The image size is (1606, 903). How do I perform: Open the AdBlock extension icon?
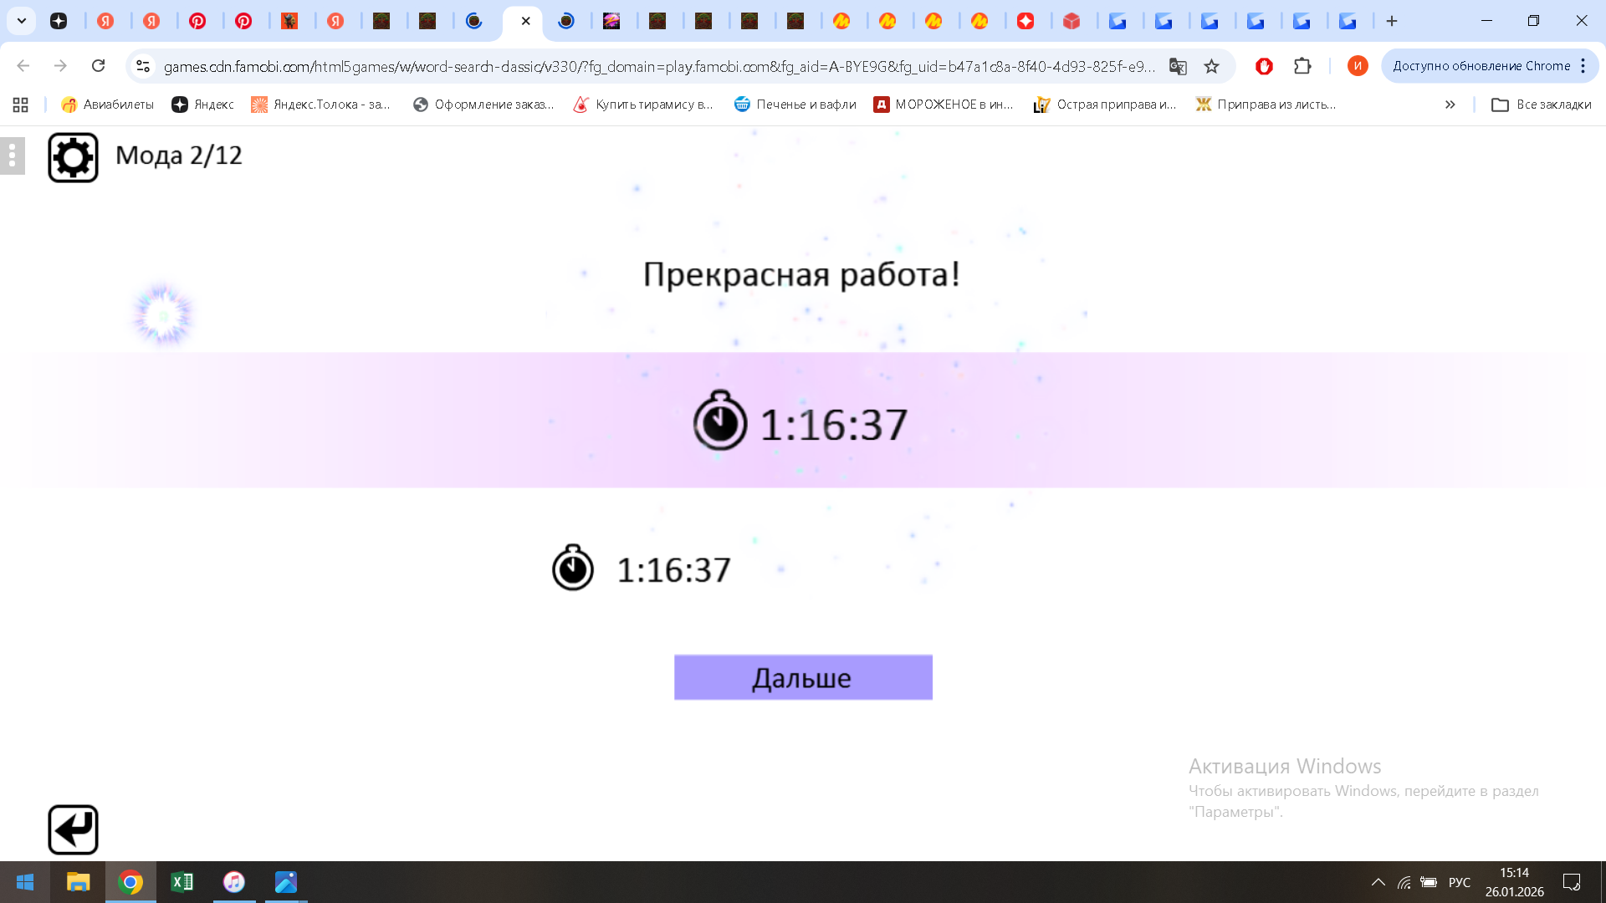[x=1264, y=66]
